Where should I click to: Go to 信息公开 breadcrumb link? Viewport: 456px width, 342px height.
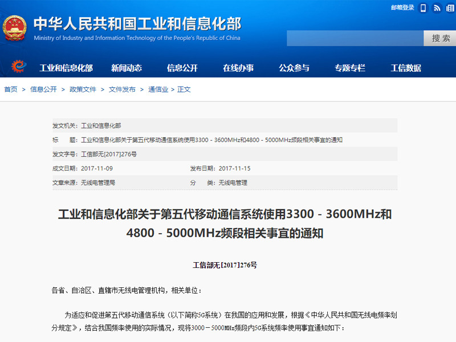43,89
